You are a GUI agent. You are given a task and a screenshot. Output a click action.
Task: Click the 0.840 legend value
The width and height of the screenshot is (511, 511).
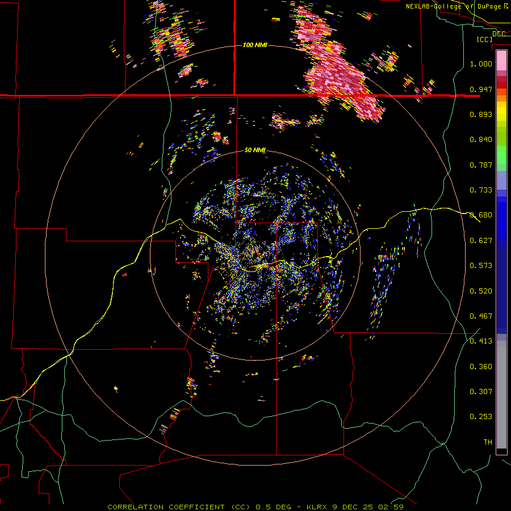click(481, 140)
